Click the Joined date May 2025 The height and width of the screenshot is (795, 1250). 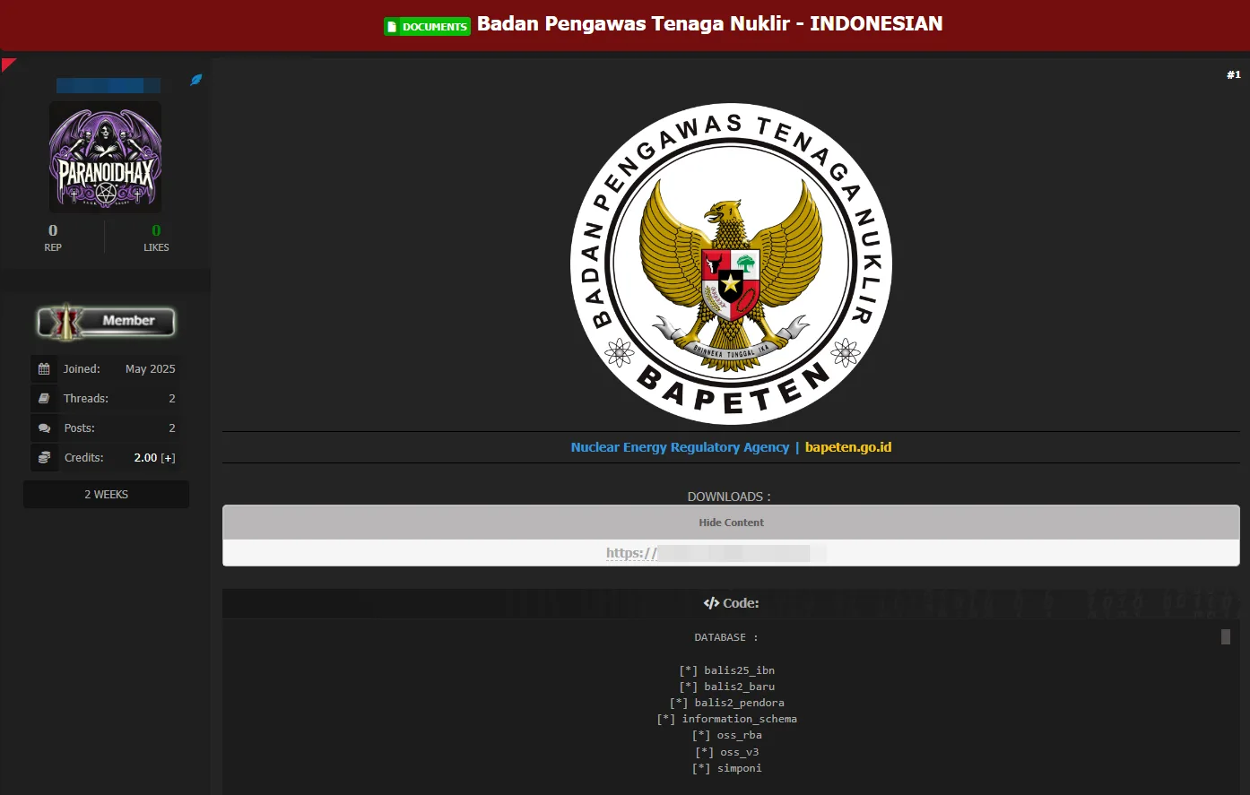pyautogui.click(x=151, y=369)
